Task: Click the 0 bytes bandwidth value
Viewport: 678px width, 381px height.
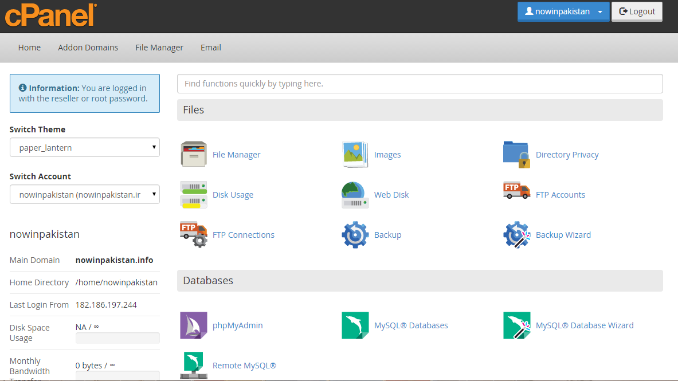Action: tap(95, 366)
